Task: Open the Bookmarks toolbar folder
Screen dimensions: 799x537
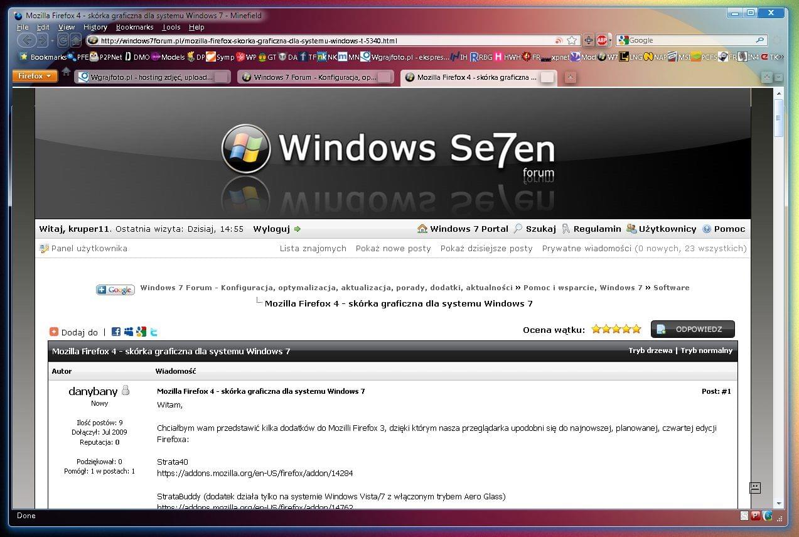Action: coord(43,57)
